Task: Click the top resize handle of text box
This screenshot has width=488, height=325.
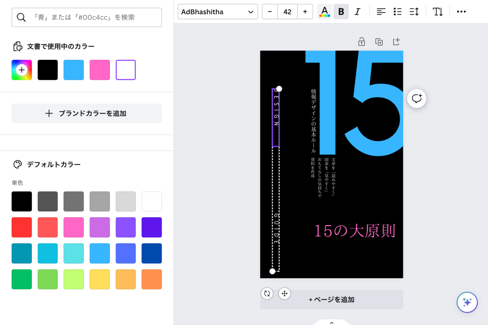Action: point(279,89)
